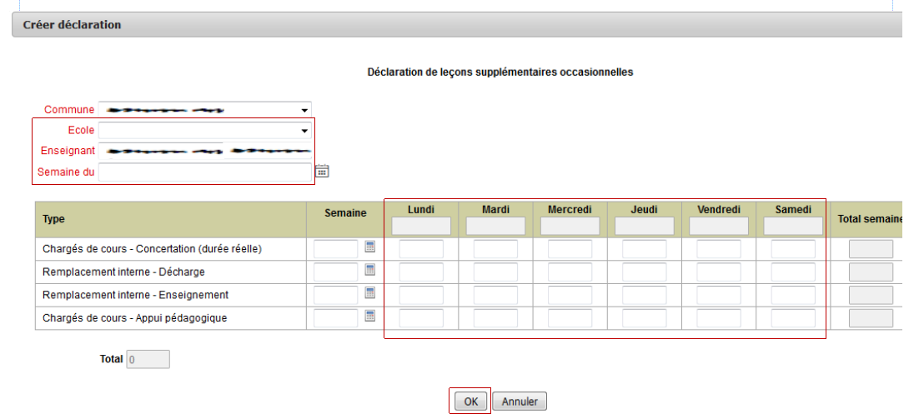914x419 pixels.
Task: Click calculator icon in Remplacement interne - Enseignement row
Action: [370, 293]
